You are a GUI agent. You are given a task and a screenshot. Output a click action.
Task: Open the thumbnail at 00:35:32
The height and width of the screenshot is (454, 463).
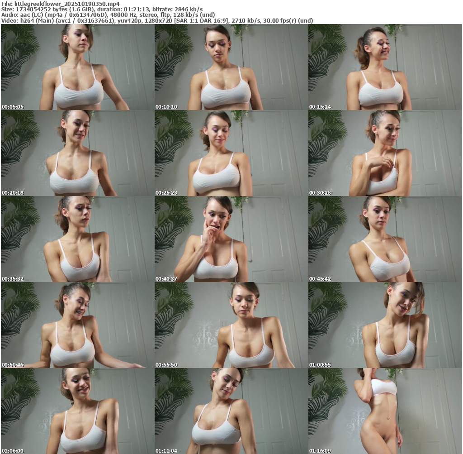[x=77, y=239]
